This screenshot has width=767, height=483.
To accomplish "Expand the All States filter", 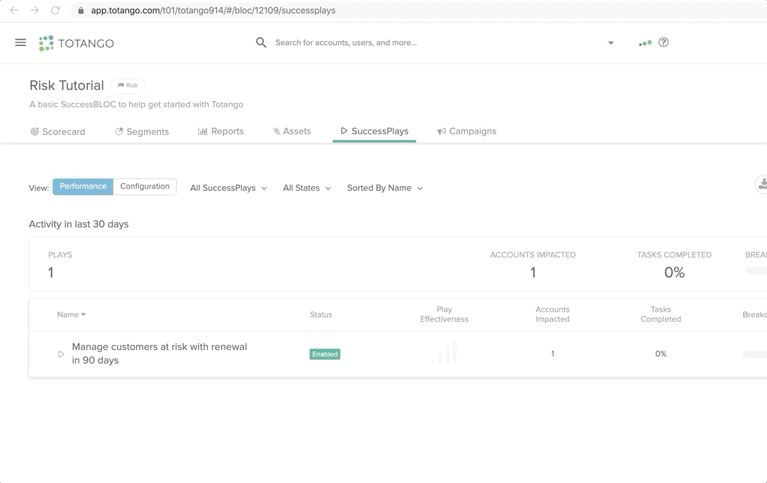I will [x=306, y=188].
